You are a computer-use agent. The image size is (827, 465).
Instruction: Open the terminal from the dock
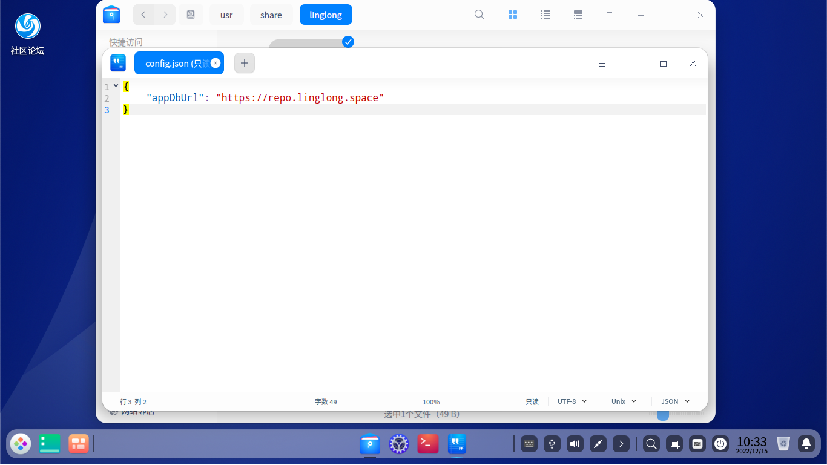point(428,444)
